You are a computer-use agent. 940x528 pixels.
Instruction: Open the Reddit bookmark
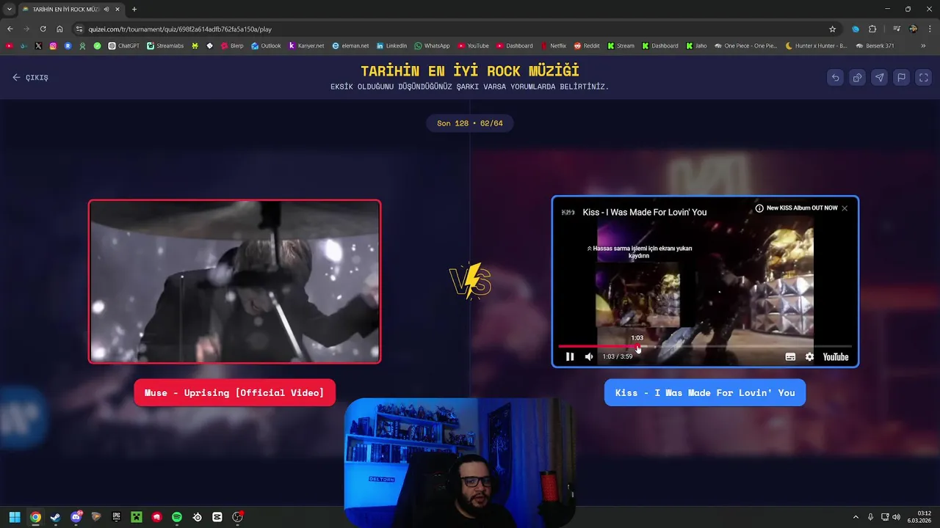coord(587,45)
